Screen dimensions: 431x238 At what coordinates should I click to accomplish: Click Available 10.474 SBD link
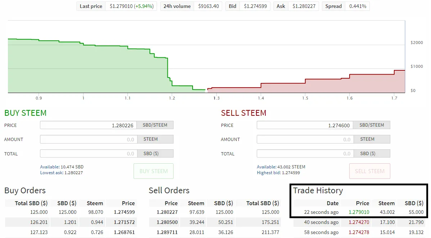(x=62, y=167)
